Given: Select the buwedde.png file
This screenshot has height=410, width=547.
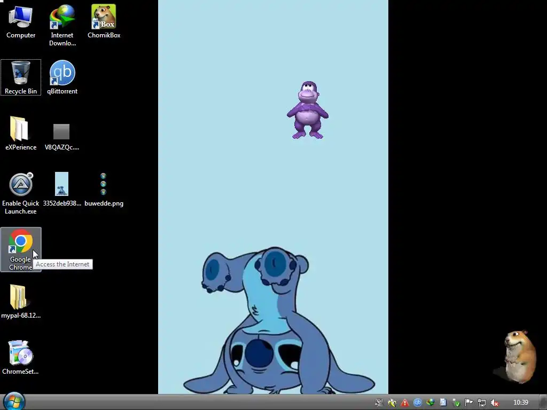Looking at the screenshot, I should point(104,190).
